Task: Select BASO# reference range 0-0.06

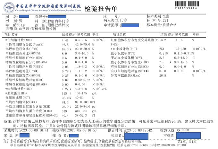Action: pyautogui.click(x=80, y=84)
